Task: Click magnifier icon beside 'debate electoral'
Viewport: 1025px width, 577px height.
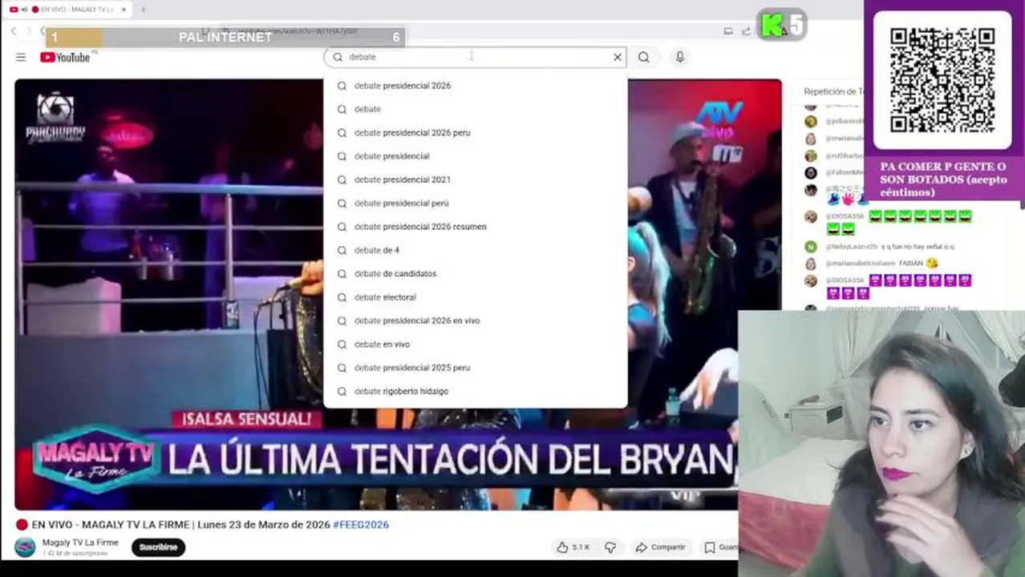Action: 342,297
